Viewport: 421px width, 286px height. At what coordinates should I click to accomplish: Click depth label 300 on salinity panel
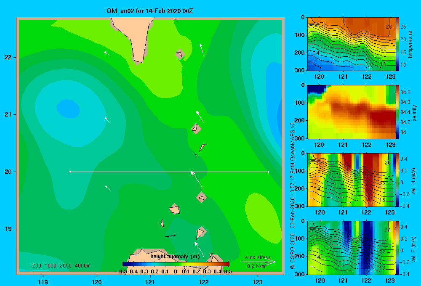pyautogui.click(x=300, y=138)
